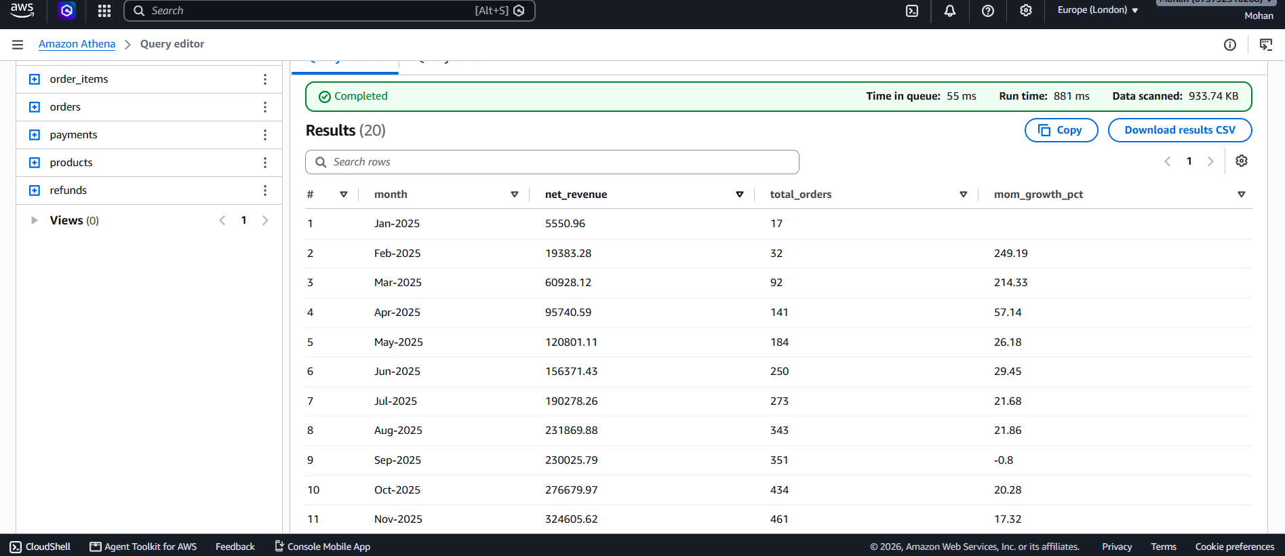This screenshot has width=1285, height=556.
Task: Open actions menu for orders table
Action: pyautogui.click(x=265, y=107)
